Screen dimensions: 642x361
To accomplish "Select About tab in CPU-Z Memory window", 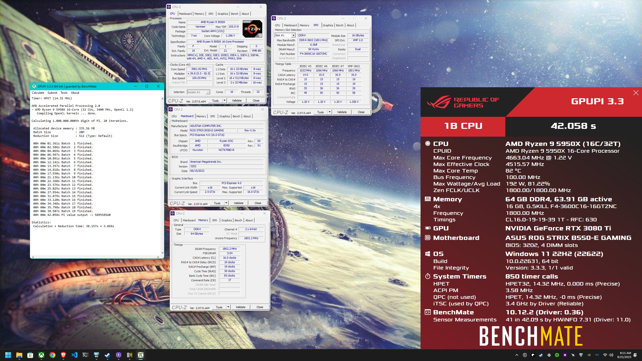I will click(249, 220).
